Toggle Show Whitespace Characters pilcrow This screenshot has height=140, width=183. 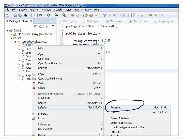tap(129, 15)
